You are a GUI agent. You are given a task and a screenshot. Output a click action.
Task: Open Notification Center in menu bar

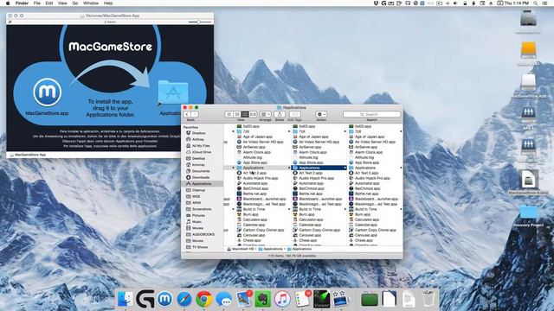pyautogui.click(x=545, y=3)
